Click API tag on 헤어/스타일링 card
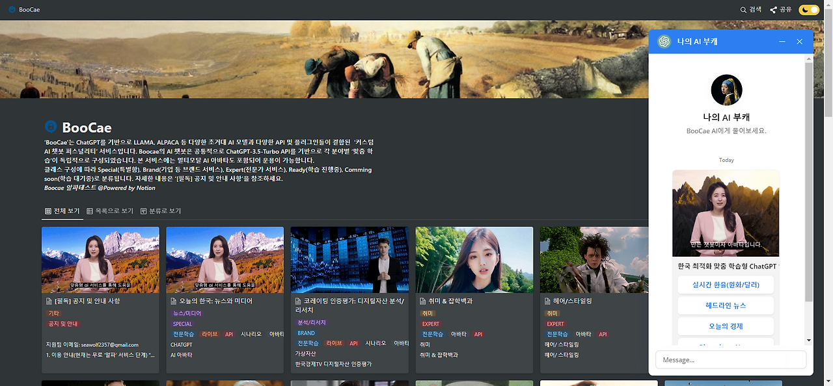833x386 pixels. (603, 334)
